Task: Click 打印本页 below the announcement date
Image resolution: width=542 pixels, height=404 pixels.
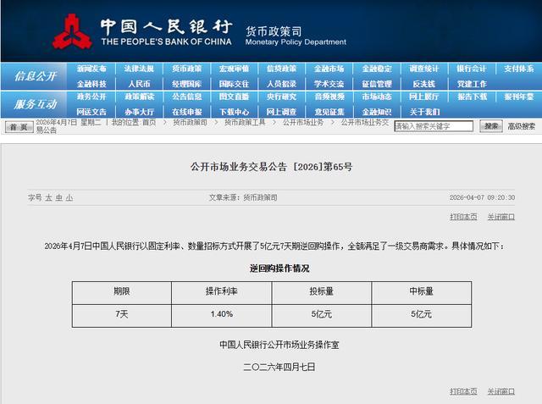Action: click(x=463, y=391)
